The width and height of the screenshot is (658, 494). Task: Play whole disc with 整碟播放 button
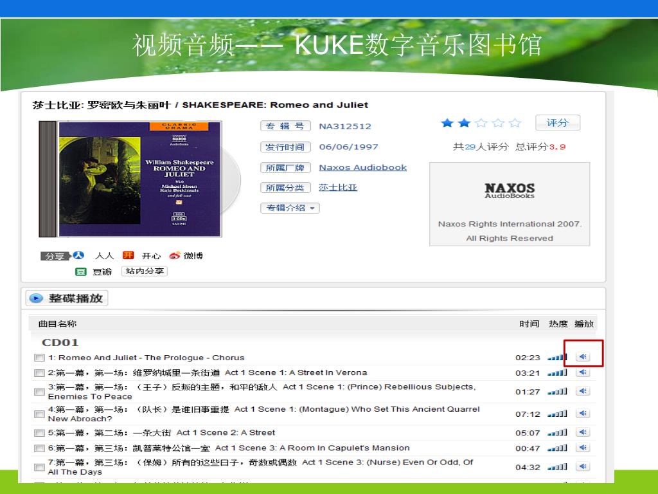point(67,298)
